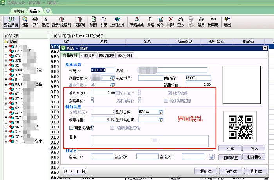Toggle the 按保质期管理 checkbox

pyautogui.click(x=167, y=101)
